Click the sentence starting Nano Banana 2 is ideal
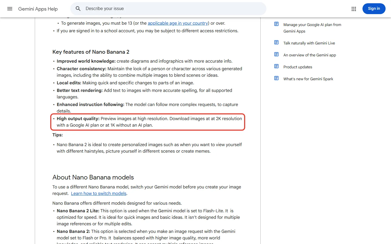The width and height of the screenshot is (391, 244). pos(149,148)
